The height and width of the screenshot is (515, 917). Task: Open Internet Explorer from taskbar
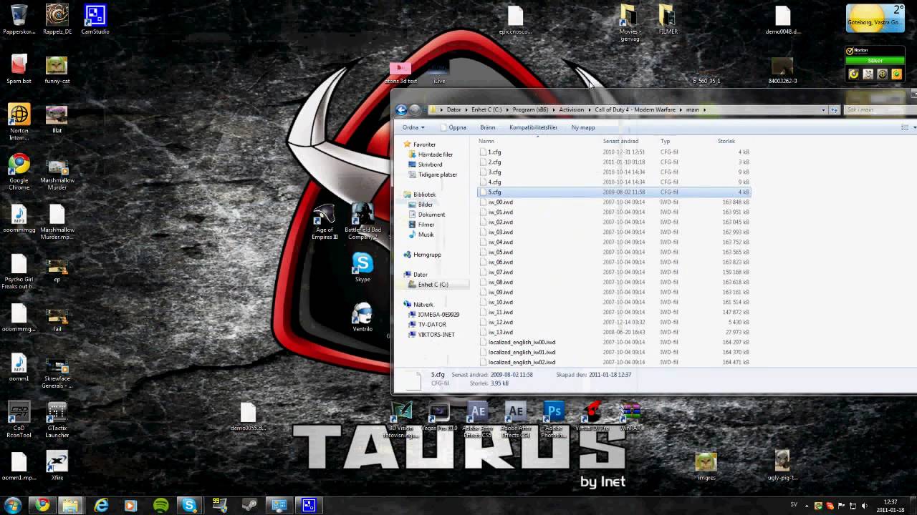pyautogui.click(x=101, y=505)
